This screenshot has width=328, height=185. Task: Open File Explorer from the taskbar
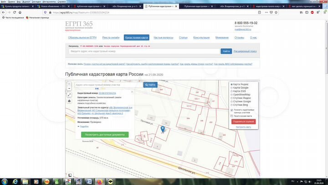pyautogui.click(x=26, y=182)
